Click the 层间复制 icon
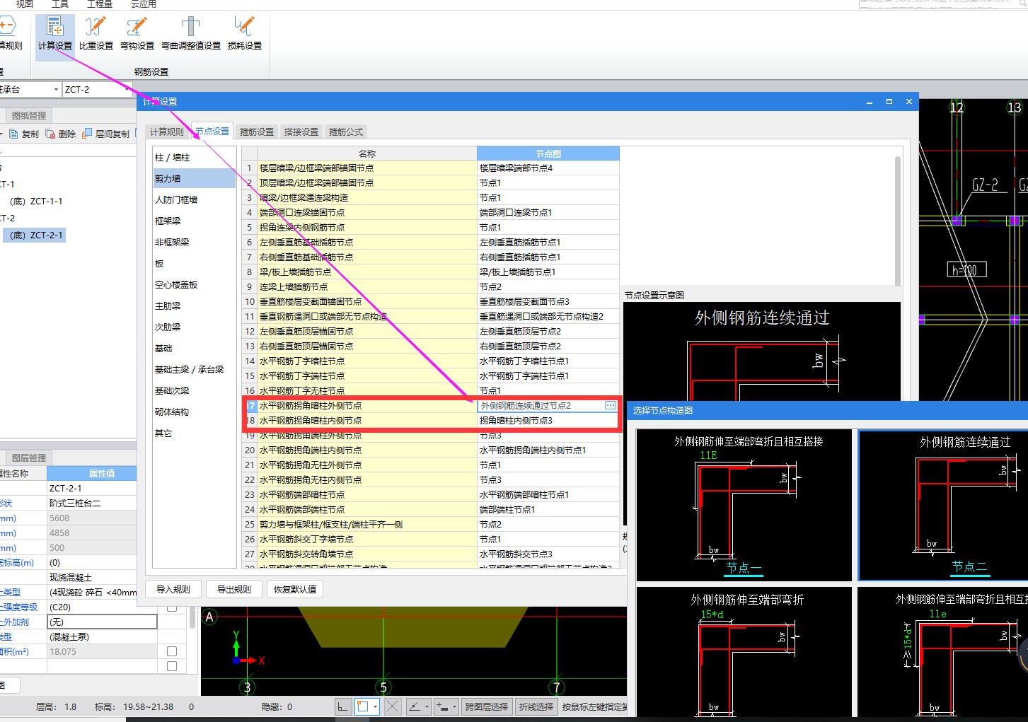Image resolution: width=1028 pixels, height=722 pixels. coord(87,134)
